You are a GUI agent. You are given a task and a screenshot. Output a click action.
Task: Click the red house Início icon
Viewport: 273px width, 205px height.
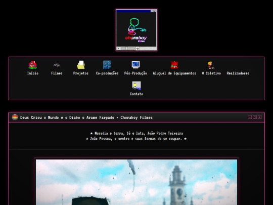point(32,65)
